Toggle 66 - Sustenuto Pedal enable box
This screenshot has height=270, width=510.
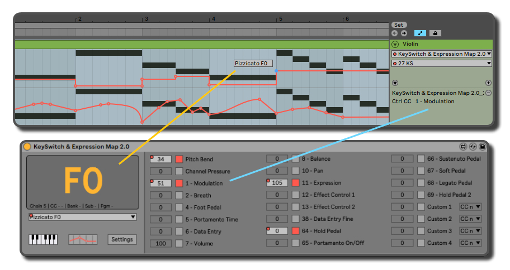pyautogui.click(x=421, y=158)
